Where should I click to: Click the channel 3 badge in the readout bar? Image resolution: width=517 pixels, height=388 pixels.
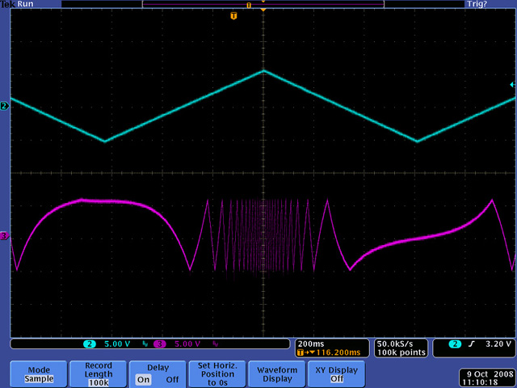[160, 344]
